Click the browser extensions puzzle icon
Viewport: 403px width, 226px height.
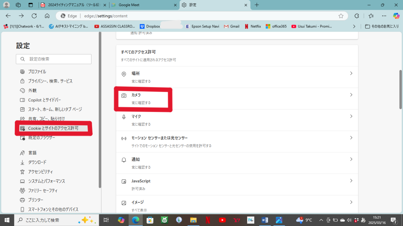[357, 16]
